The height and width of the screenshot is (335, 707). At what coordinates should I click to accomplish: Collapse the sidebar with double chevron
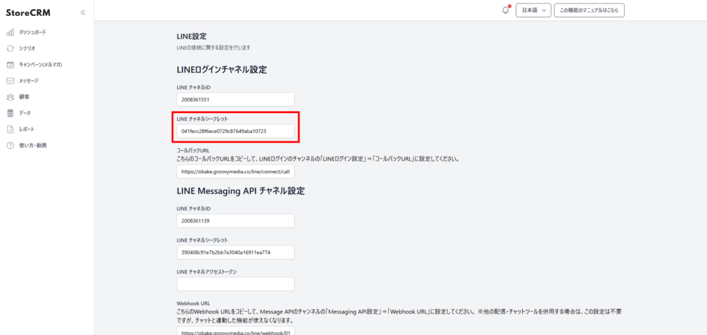coord(83,12)
